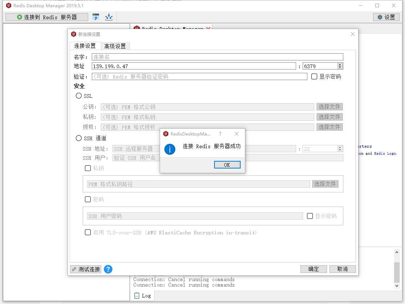Open the 设置 settings button
Screen dimensions: 405x304
[386, 17]
